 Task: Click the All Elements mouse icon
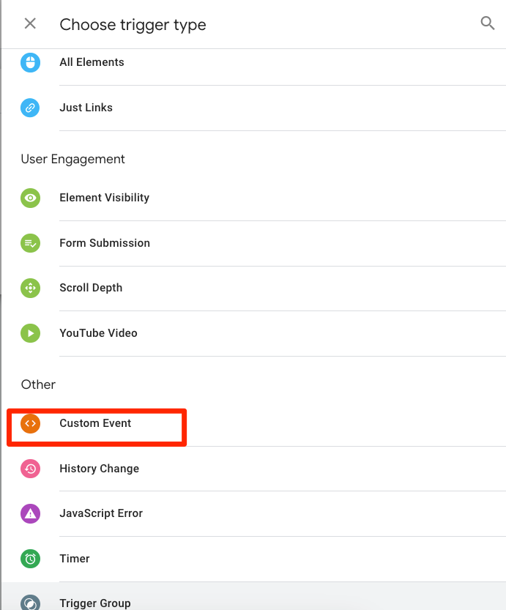pos(30,63)
